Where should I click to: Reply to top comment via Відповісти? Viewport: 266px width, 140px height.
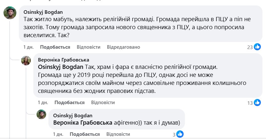(88, 47)
